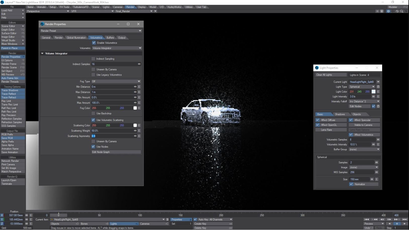
Task: Switch to the Global Illumination tab
Action: 76,38
